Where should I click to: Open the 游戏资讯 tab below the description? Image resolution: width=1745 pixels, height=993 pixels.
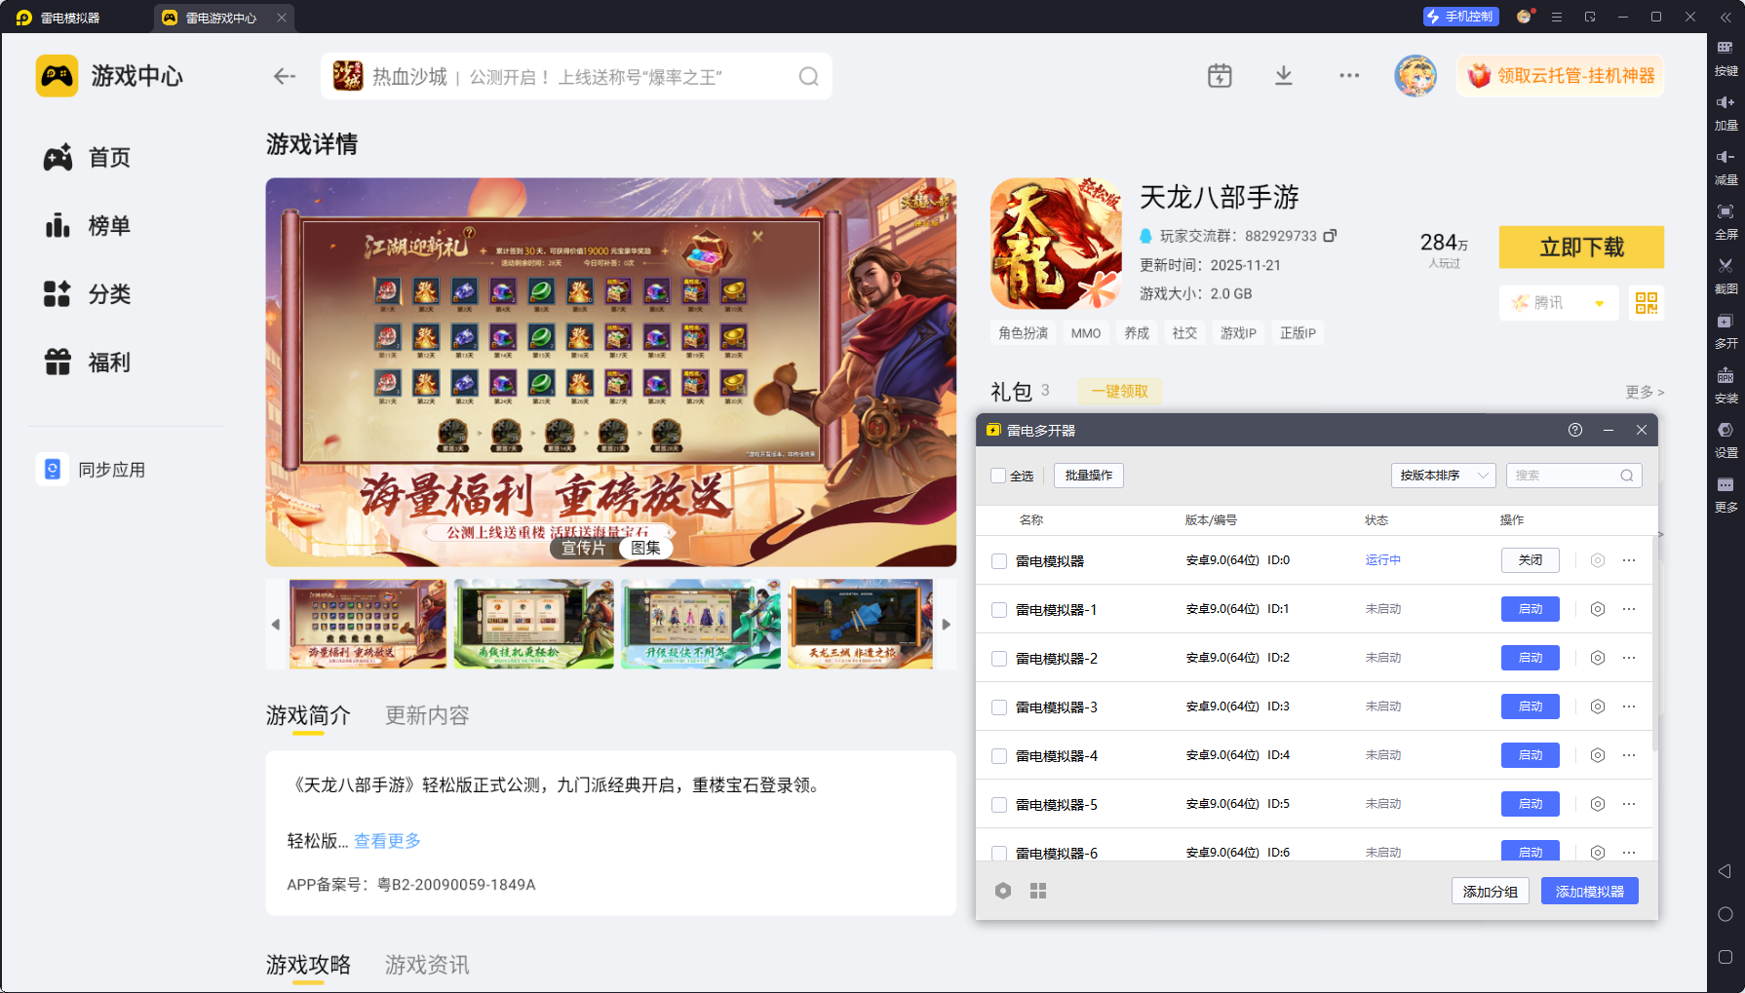point(426,965)
